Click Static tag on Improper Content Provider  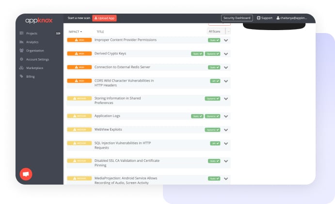[x=214, y=40]
